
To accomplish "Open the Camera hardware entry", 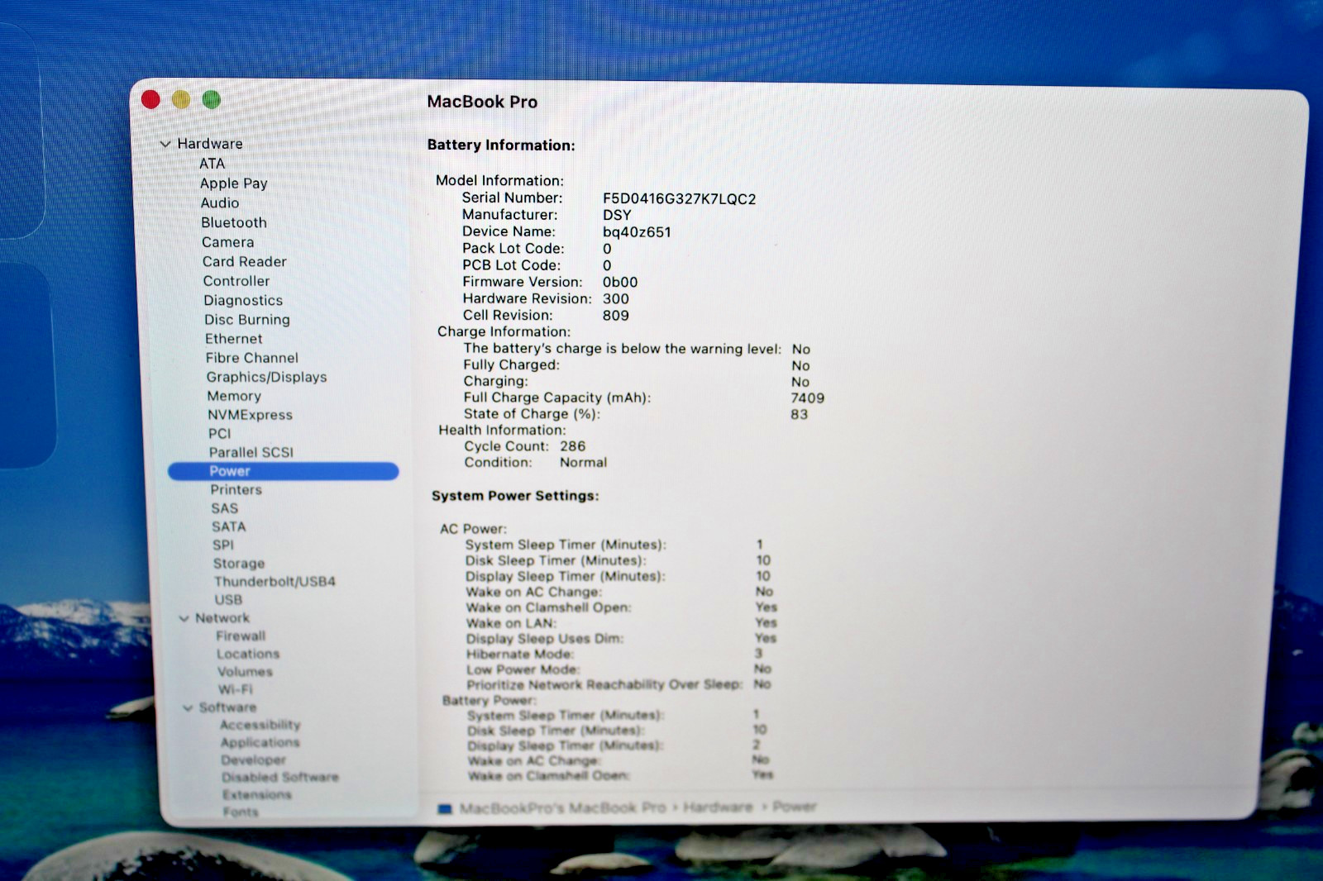I will [228, 242].
